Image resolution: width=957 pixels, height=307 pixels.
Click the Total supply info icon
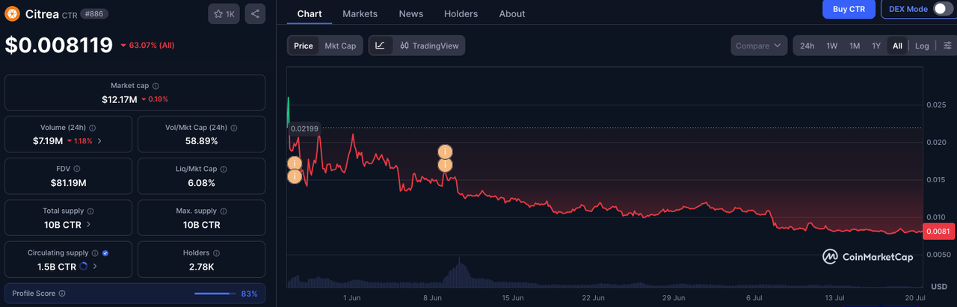pyautogui.click(x=90, y=211)
